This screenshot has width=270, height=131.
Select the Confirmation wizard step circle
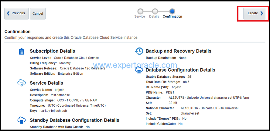pyautogui.click(x=172, y=12)
